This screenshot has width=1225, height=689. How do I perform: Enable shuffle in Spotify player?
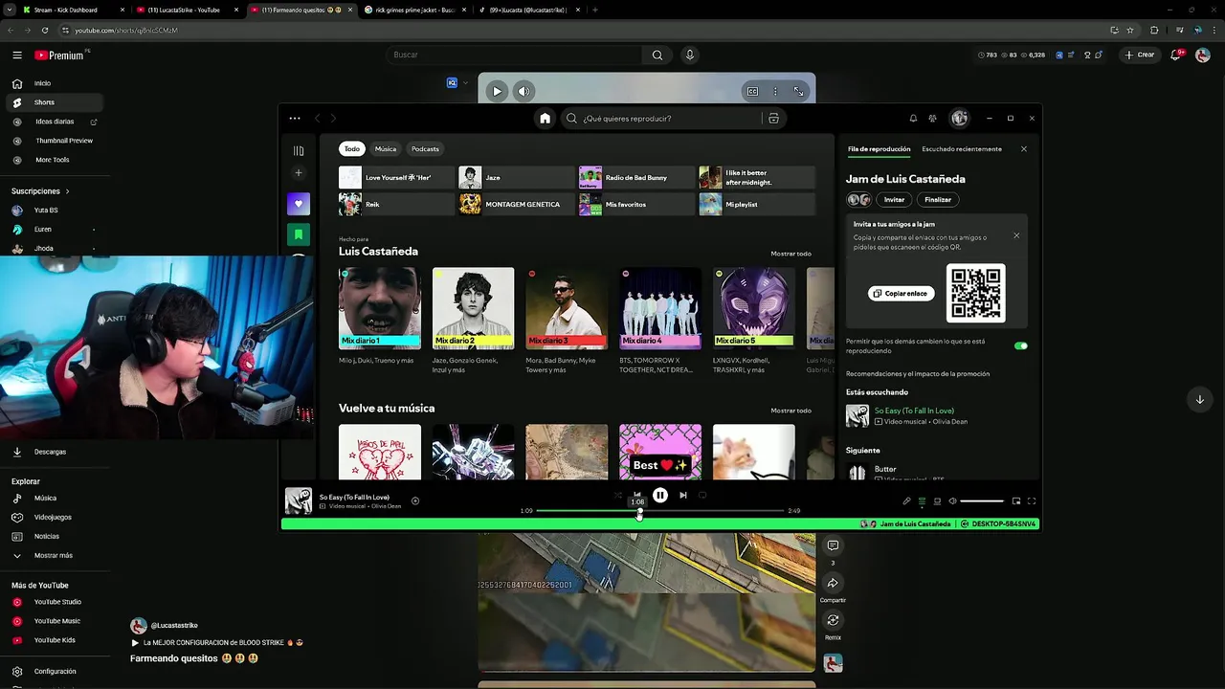618,495
